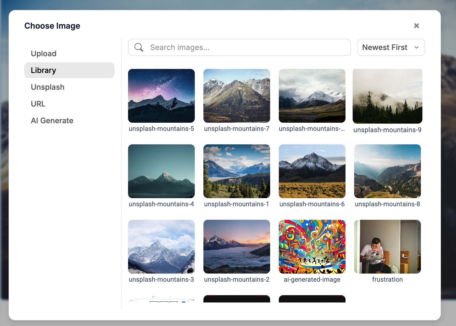The width and height of the screenshot is (456, 326).
Task: Pick the unsplash-mountains-8 valley image
Action: pyautogui.click(x=387, y=171)
